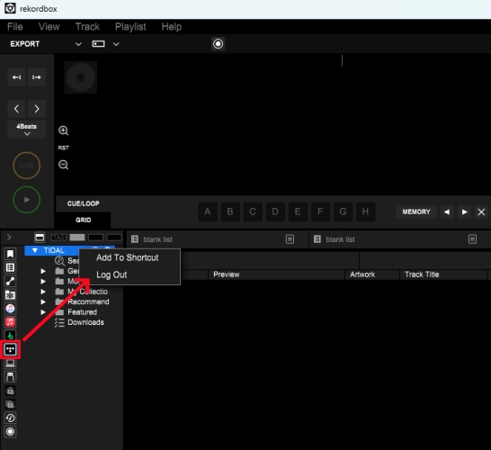This screenshot has width=491, height=450.
Task: Switch to the CUE/LOOP tab
Action: 84,203
